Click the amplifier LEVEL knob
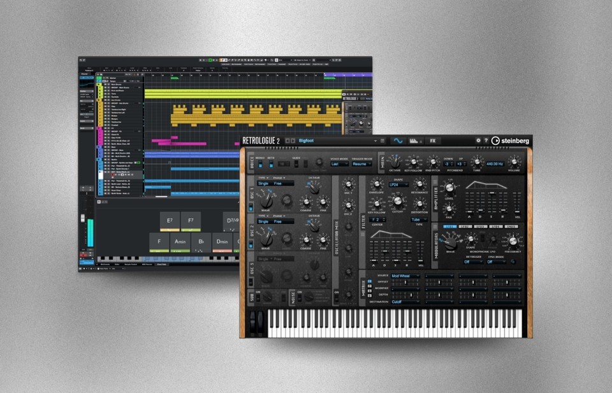Viewport: 612px width, 393px height. coord(449,188)
